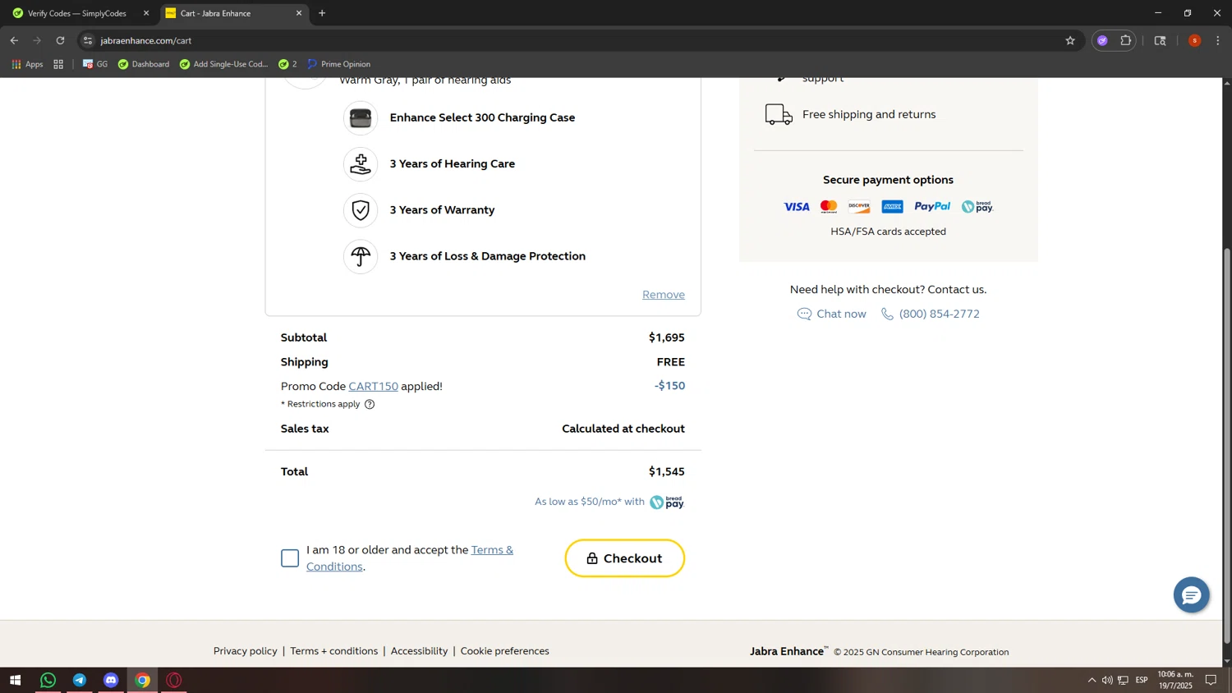Select the American Express payment icon

(892, 207)
